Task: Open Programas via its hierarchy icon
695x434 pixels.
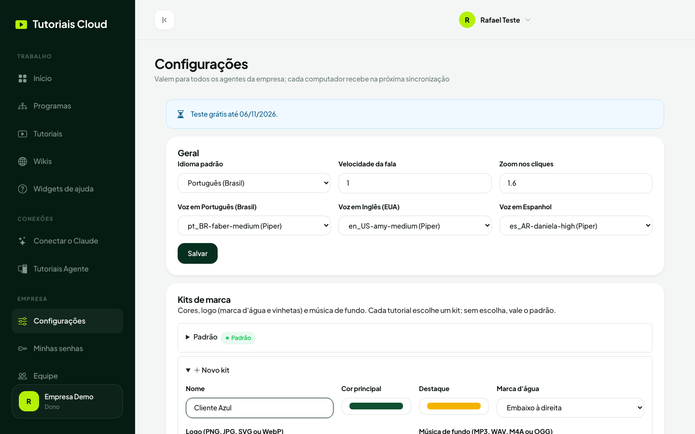Action: (23, 106)
